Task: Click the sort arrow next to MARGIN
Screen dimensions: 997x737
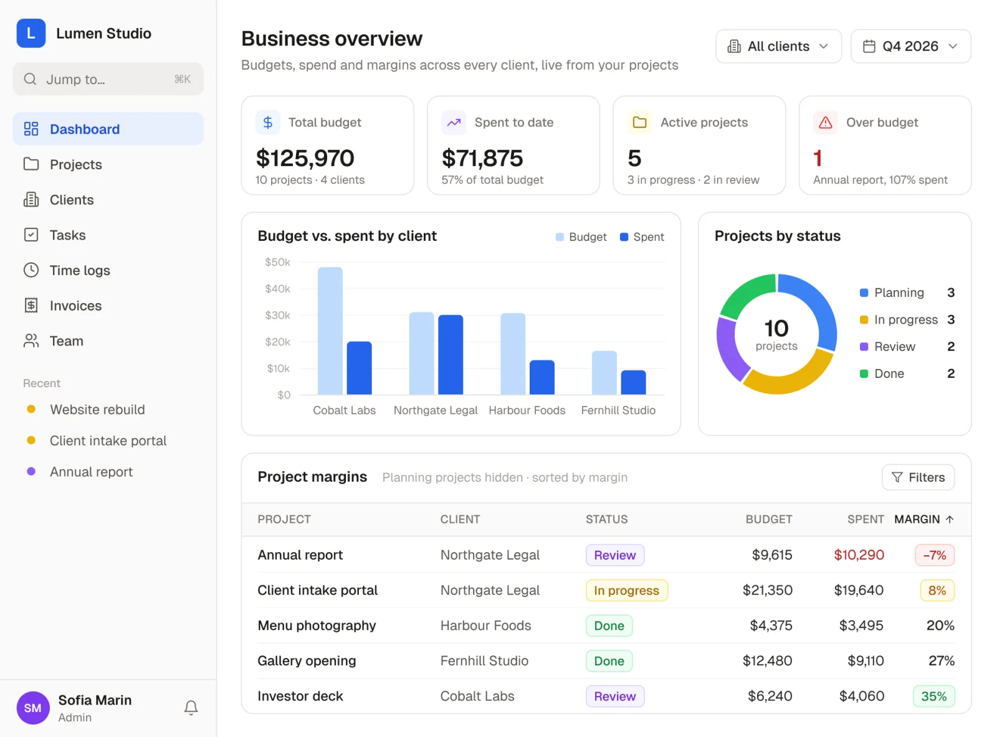Action: pyautogui.click(x=950, y=519)
